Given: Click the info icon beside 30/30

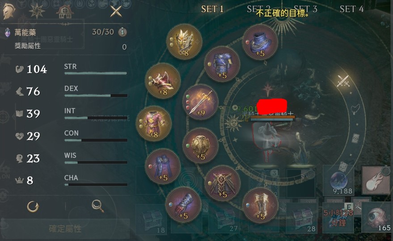Looking at the screenshot, I should (x=123, y=32).
